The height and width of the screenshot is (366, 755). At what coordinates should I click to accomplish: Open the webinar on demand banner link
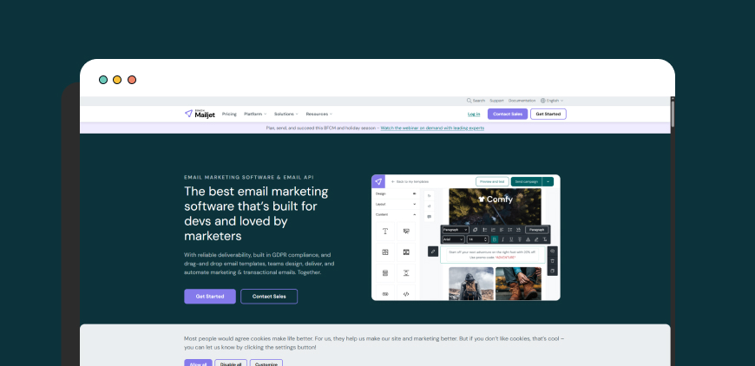(432, 127)
